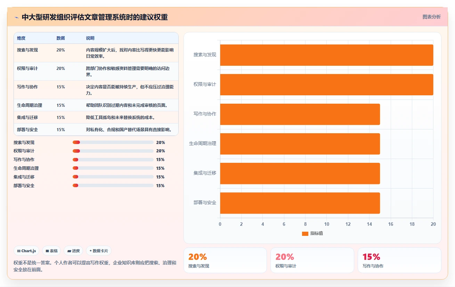455x287 pixels.
Task: Click the footnote starting 权重不是统一答案
Action: [95, 266]
